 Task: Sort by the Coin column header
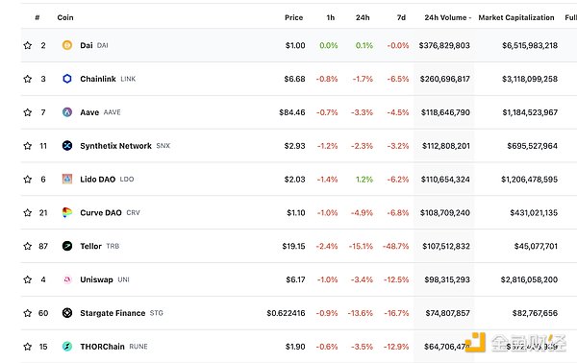65,17
